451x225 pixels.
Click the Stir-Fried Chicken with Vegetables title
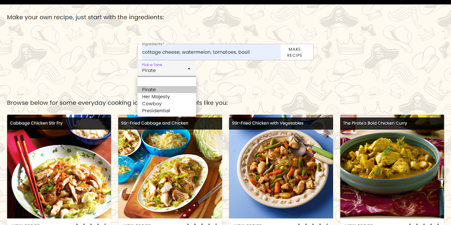267,123
